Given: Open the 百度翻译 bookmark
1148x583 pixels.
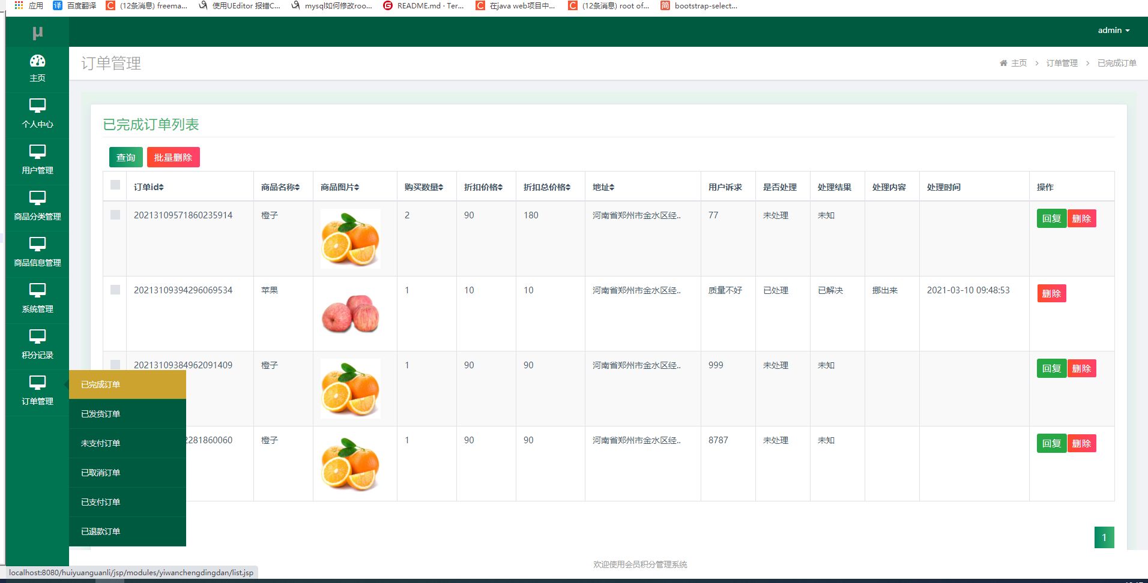Looking at the screenshot, I should 74,5.
